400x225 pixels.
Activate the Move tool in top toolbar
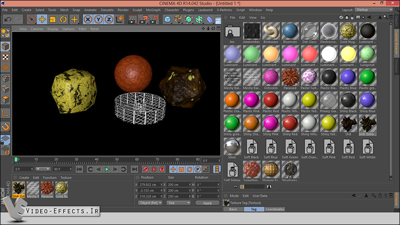coord(42,19)
